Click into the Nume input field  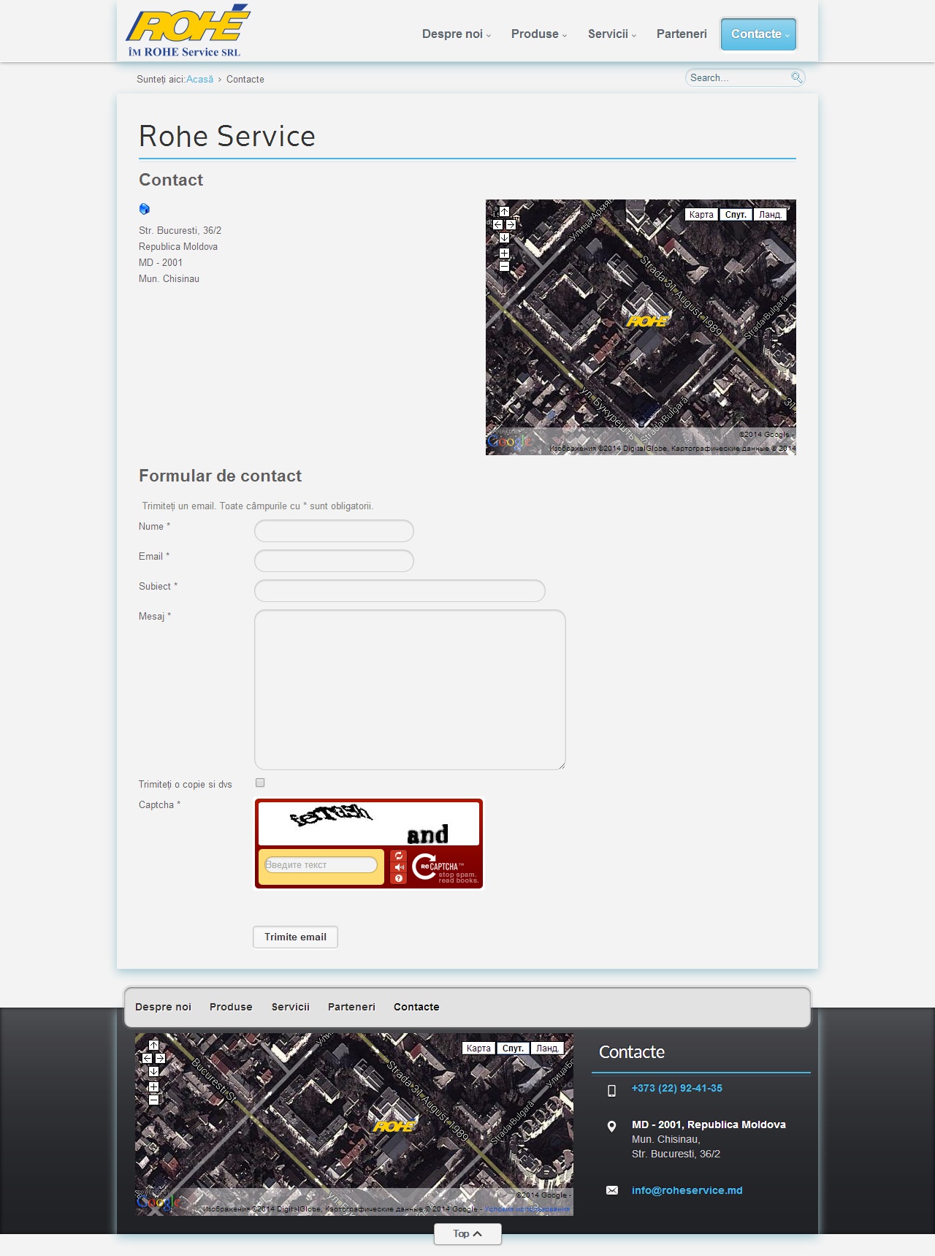(334, 531)
